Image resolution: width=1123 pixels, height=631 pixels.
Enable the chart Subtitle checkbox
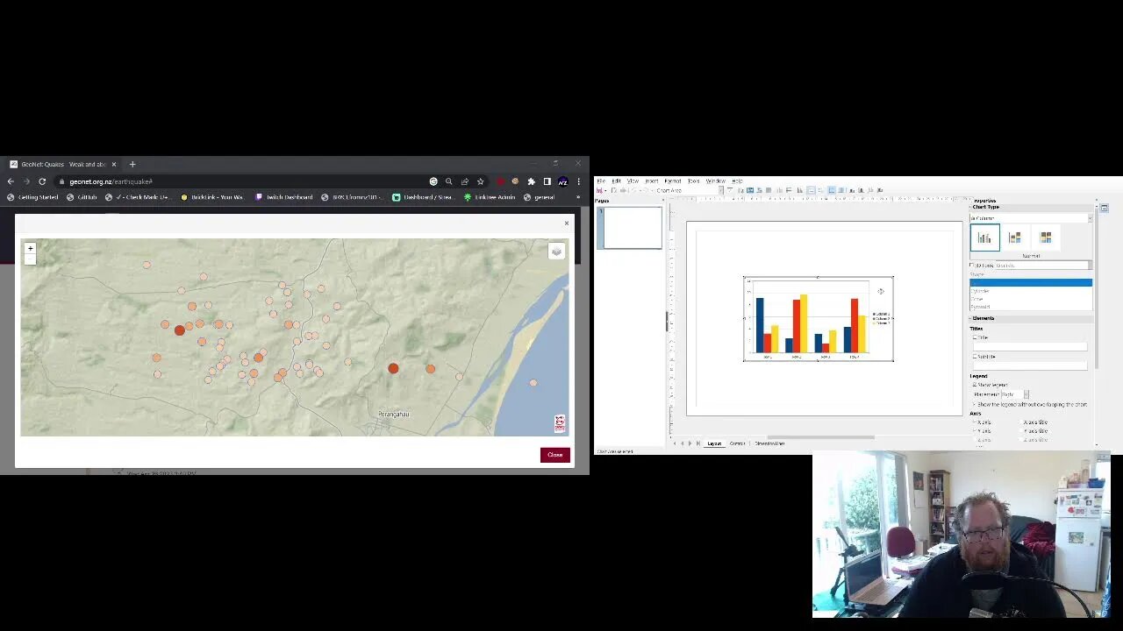click(975, 357)
